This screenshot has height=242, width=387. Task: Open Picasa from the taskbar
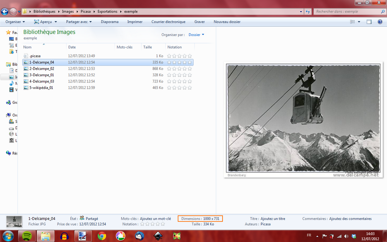pyautogui.click(x=120, y=236)
